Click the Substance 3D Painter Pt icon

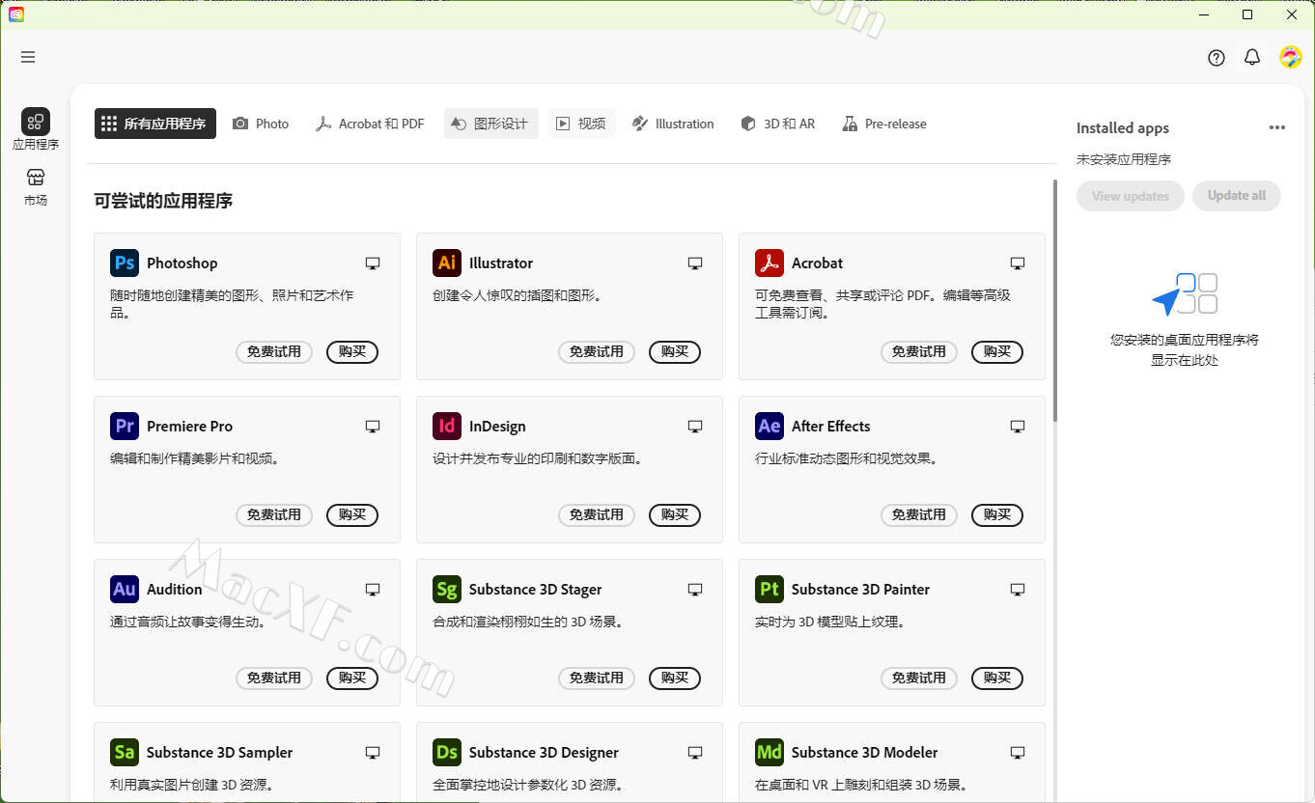tap(769, 589)
